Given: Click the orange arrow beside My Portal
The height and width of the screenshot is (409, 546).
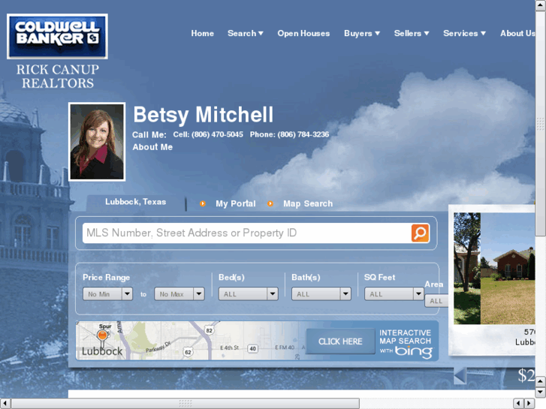Looking at the screenshot, I should tap(202, 203).
